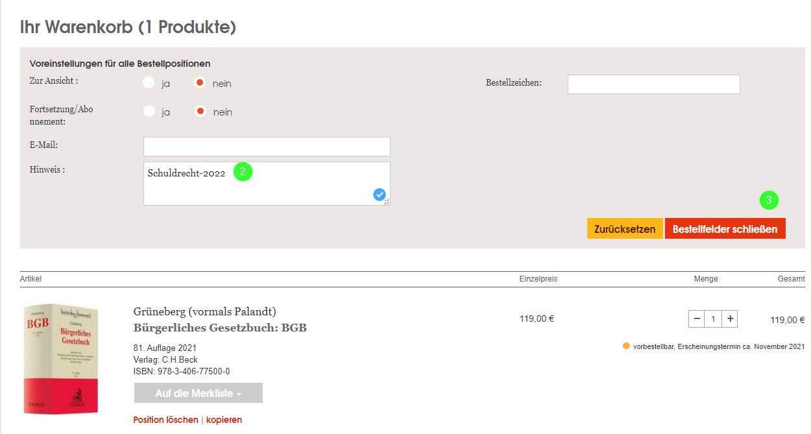Choose 'ja' for Fortsetzung/Abonnement

(x=149, y=112)
